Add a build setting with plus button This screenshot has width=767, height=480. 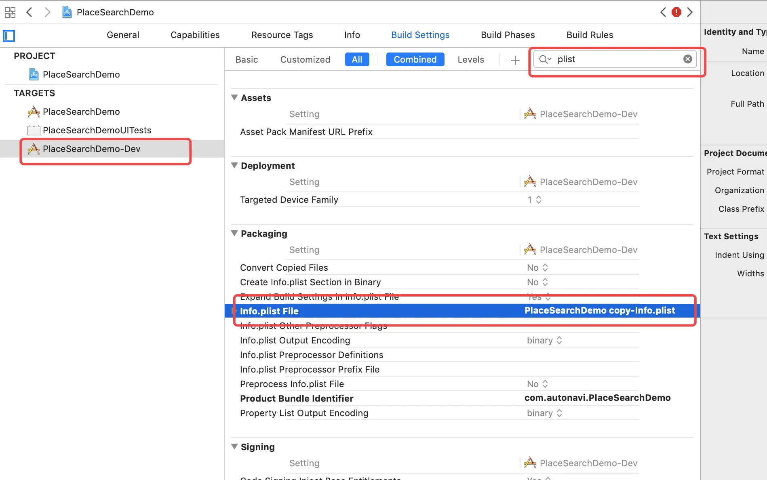[515, 60]
